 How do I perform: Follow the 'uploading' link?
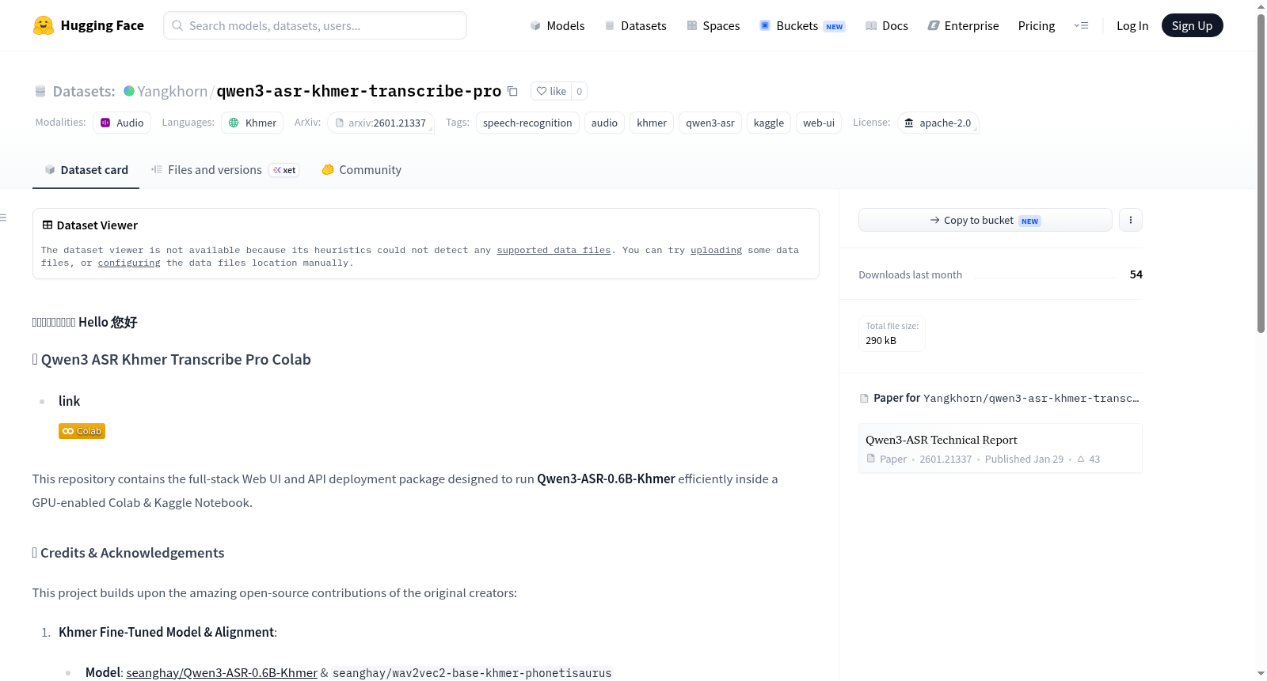click(x=716, y=250)
